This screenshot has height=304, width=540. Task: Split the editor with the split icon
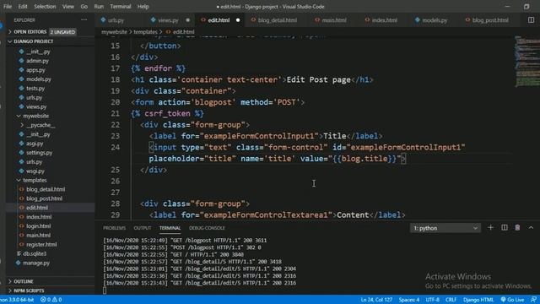coord(531,20)
